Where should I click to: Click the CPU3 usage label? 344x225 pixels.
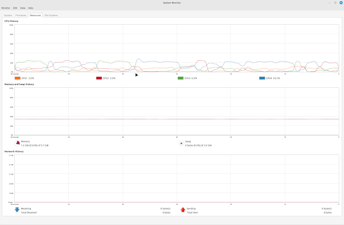pos(191,78)
